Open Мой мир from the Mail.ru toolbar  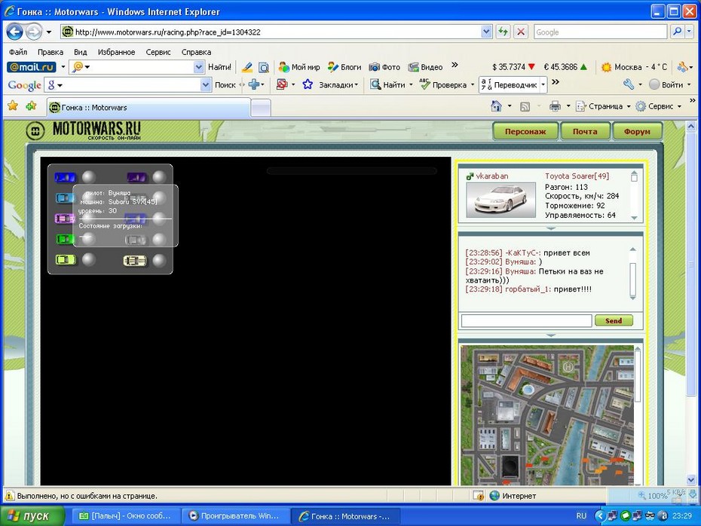(x=299, y=67)
